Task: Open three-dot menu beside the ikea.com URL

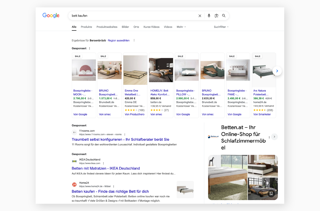Action: (x=103, y=163)
